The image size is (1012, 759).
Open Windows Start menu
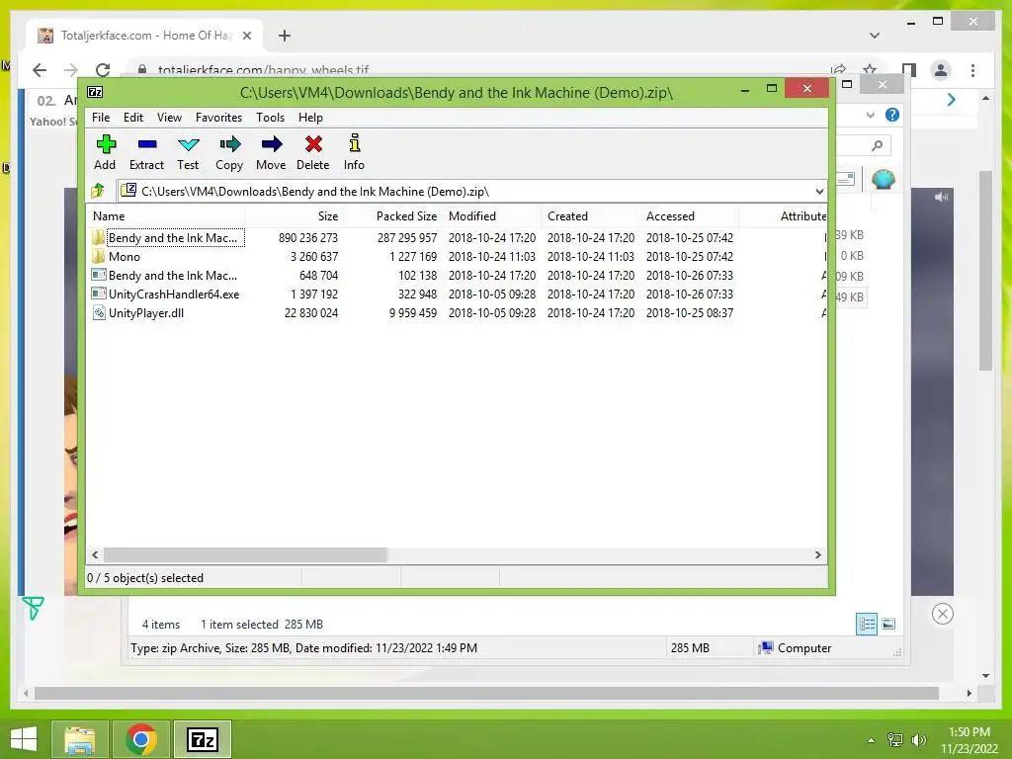[24, 739]
